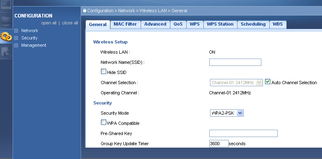The width and height of the screenshot is (322, 159).
Task: Select the Network label in the configuration tree
Action: pyautogui.click(x=30, y=30)
